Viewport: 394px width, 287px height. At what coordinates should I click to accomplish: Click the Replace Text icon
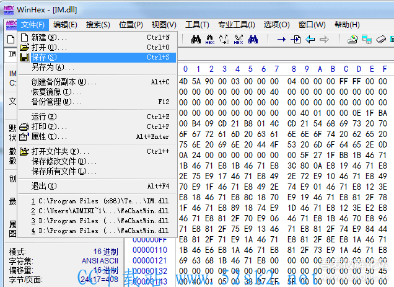[x=224, y=40]
